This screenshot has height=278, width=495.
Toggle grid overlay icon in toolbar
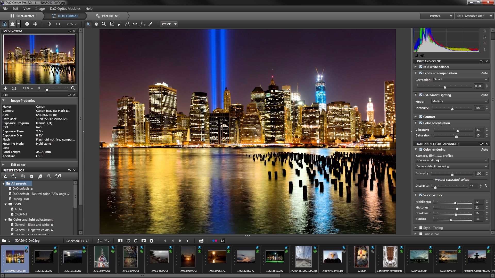35,24
